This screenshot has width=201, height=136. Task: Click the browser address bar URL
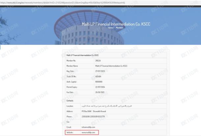click(x=63, y=3)
